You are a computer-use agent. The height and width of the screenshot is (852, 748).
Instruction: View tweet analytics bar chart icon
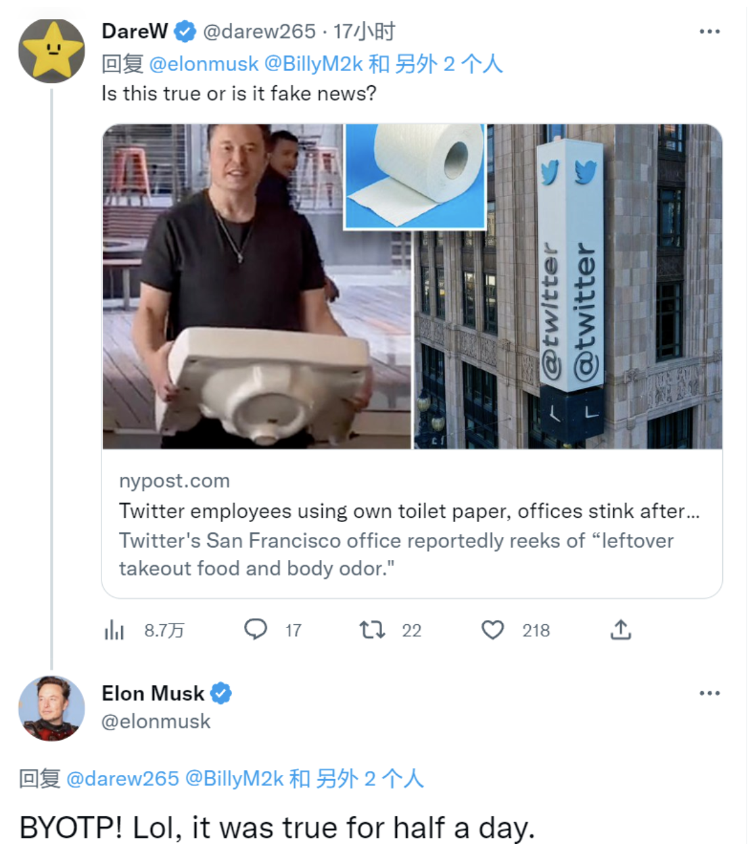114,630
